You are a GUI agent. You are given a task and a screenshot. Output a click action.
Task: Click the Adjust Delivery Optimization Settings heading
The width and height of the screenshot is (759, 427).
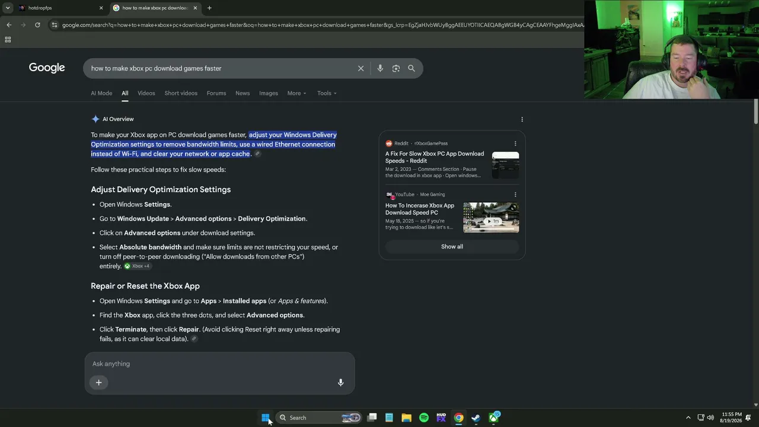[161, 190]
